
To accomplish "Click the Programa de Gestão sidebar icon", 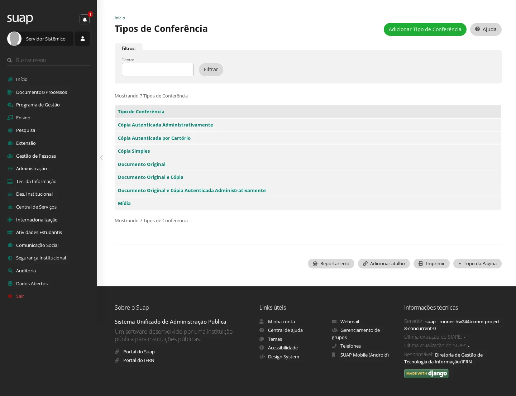I will tap(10, 105).
